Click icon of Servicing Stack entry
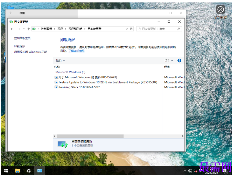This screenshot has width=238, height=178. (56, 87)
